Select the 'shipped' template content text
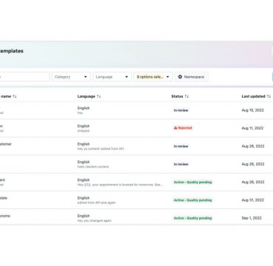This screenshot has height=266, width=273. [x=83, y=131]
